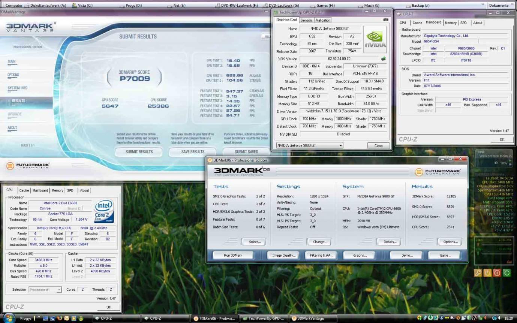517x323 pixels.
Task: Click the NVIDIA logo in GPU-Z
Action: [375, 39]
